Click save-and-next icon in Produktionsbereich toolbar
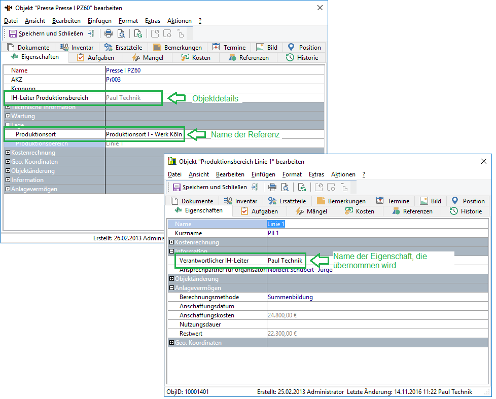 pyautogui.click(x=255, y=187)
